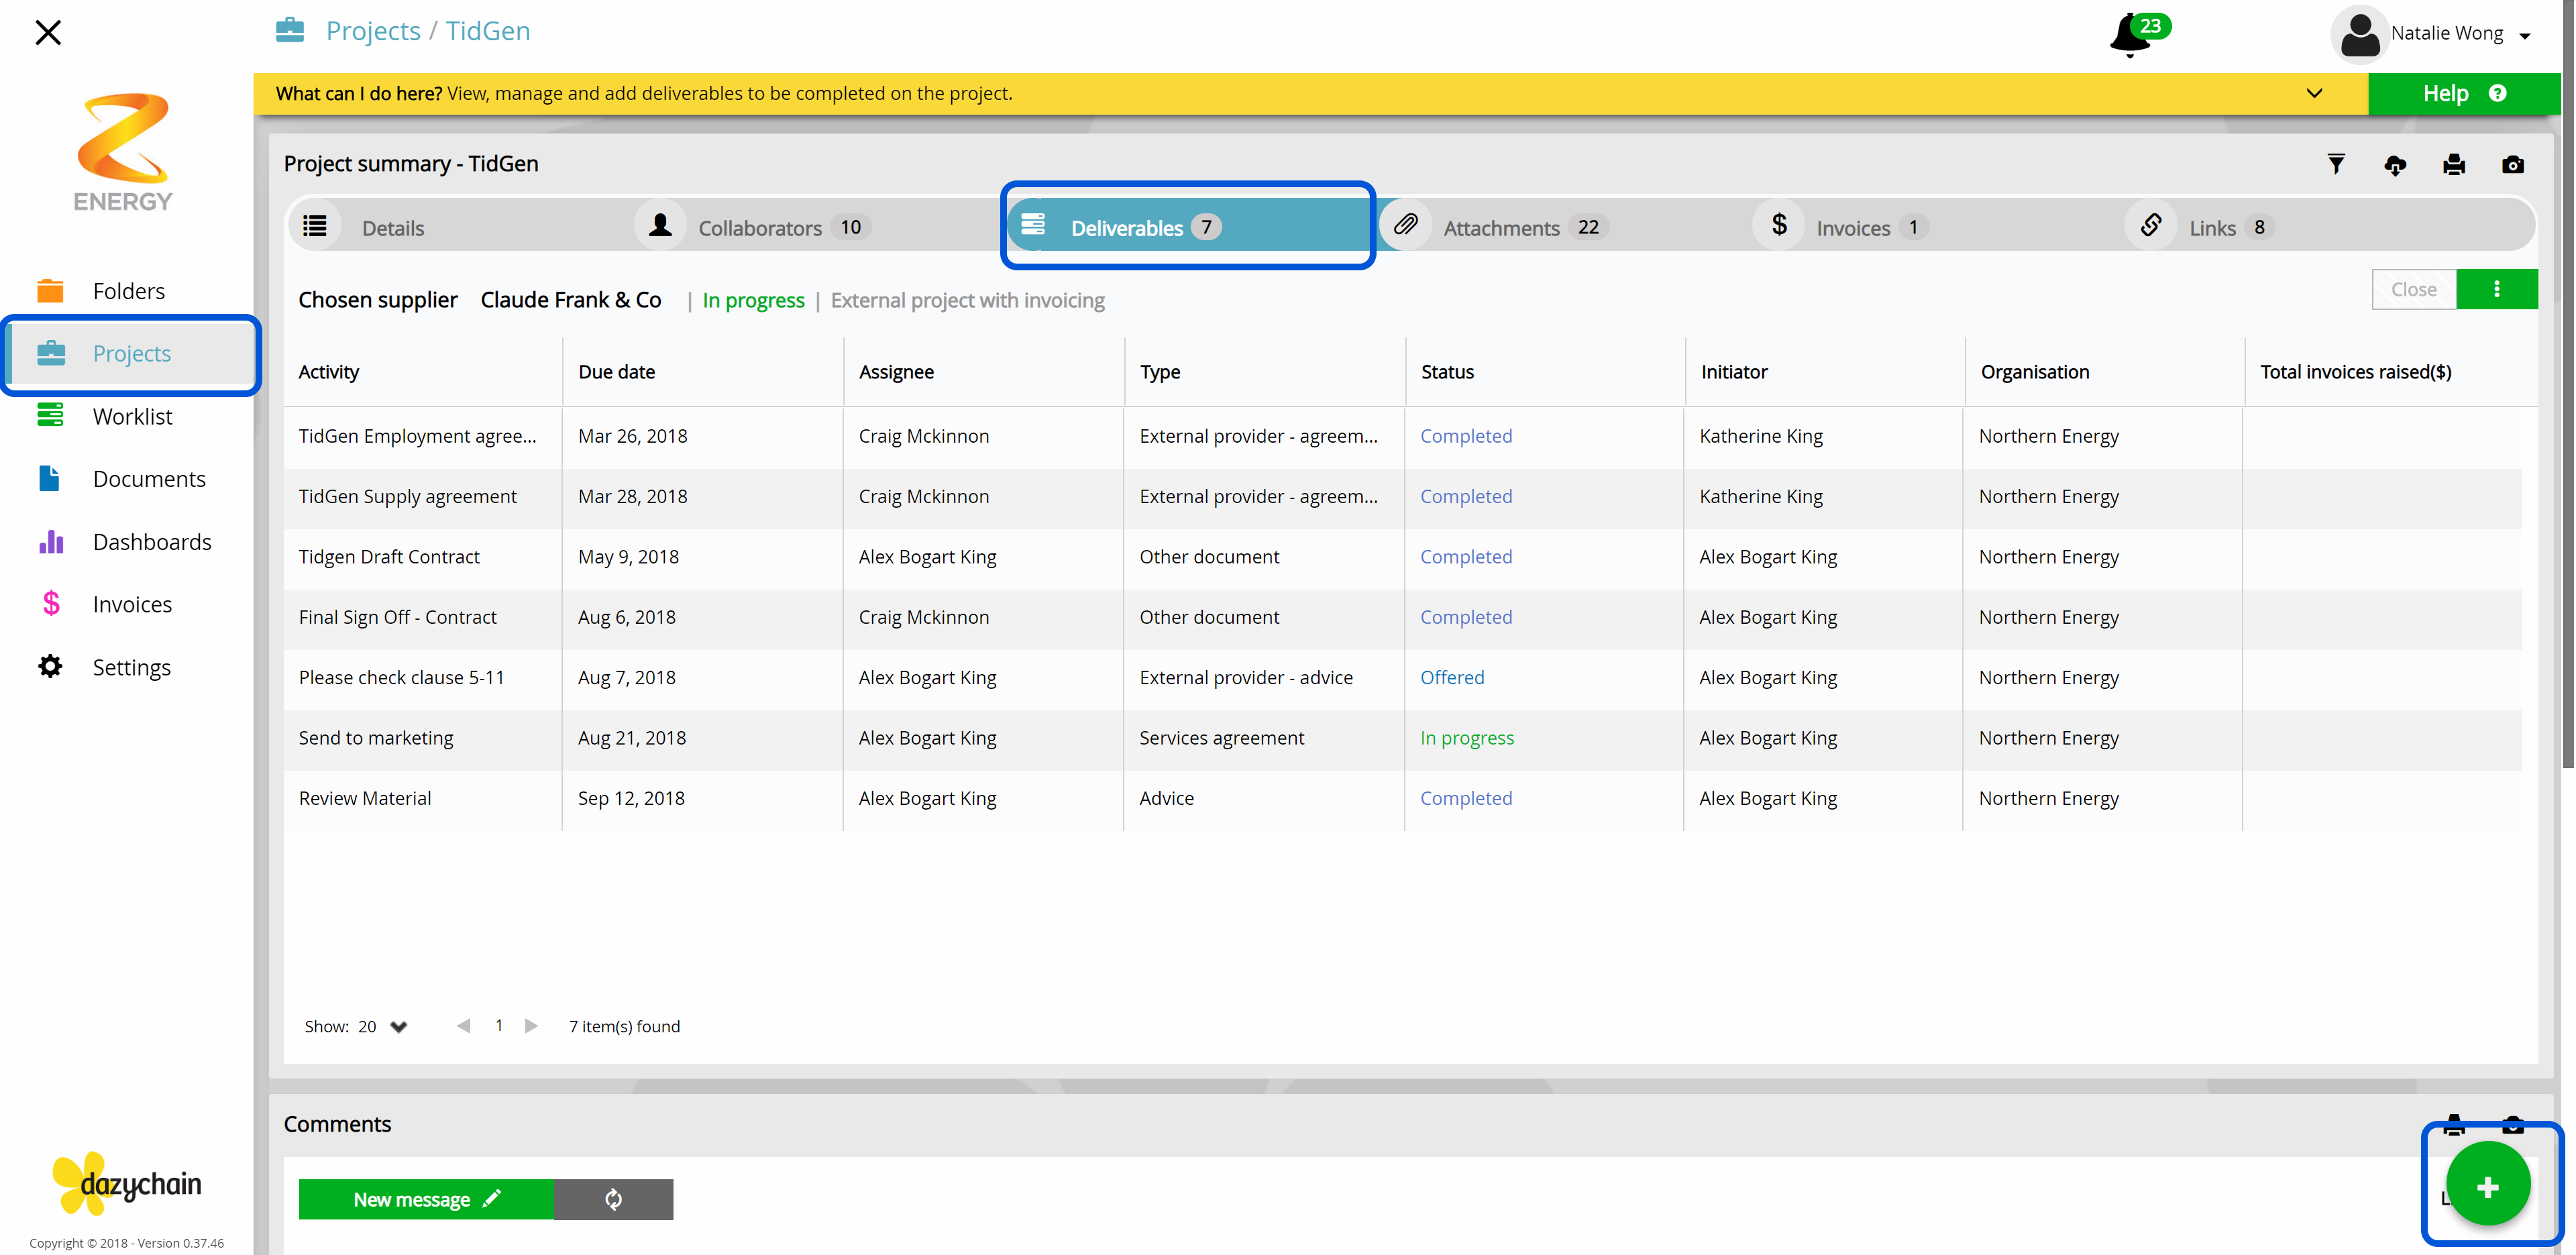Click the cloud download icon

point(2395,165)
